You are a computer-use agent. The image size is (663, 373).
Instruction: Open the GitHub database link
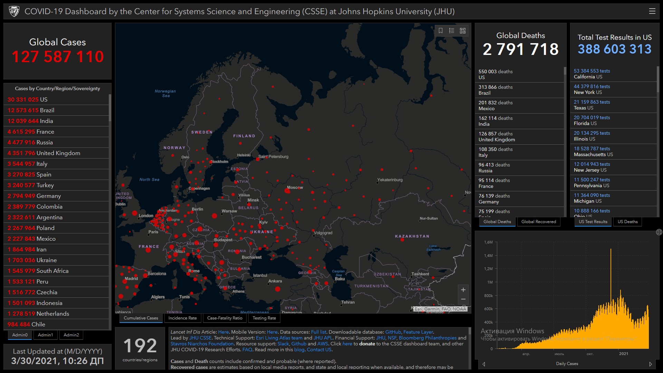tap(393, 332)
